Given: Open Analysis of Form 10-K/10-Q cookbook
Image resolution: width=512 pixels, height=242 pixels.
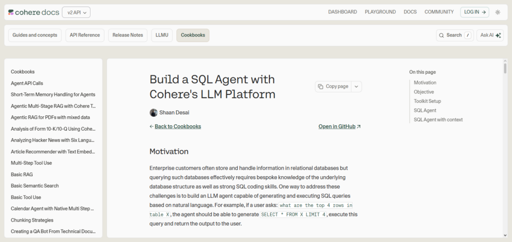Looking at the screenshot, I should coord(53,129).
